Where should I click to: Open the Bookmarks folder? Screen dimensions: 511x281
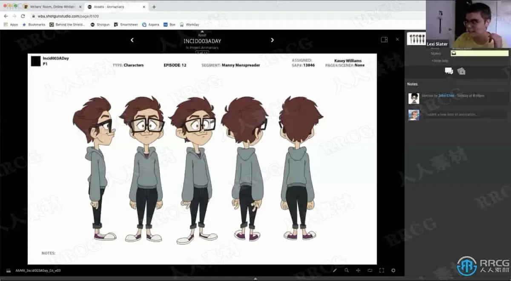tap(33, 25)
